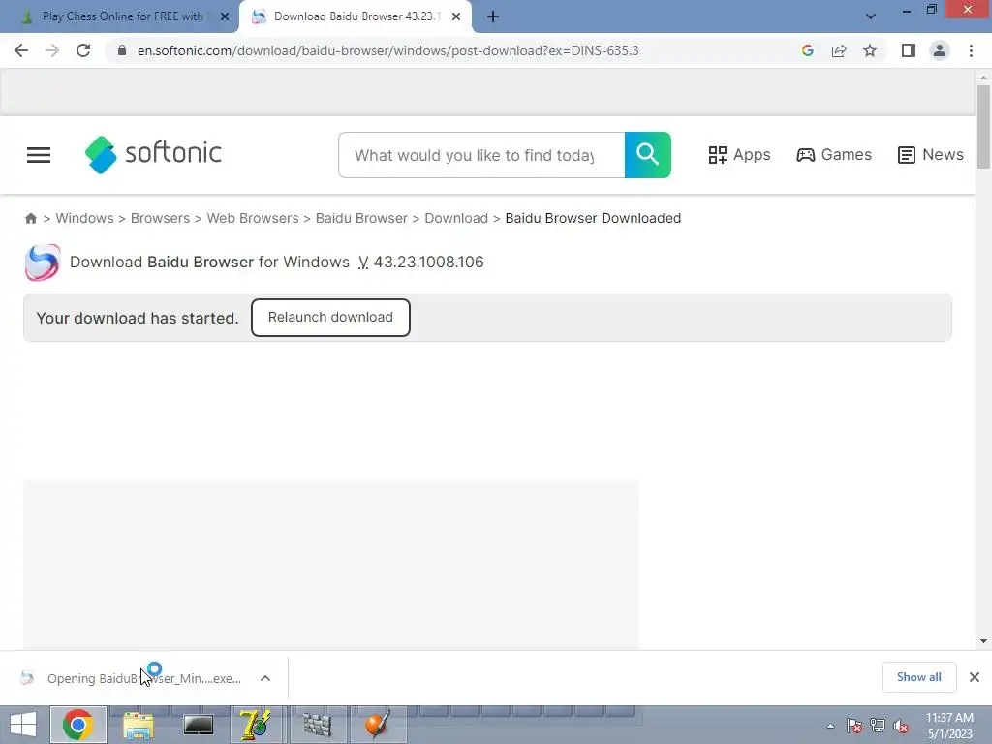992x744 pixels.
Task: Open Google icon in address bar
Action: click(x=807, y=50)
